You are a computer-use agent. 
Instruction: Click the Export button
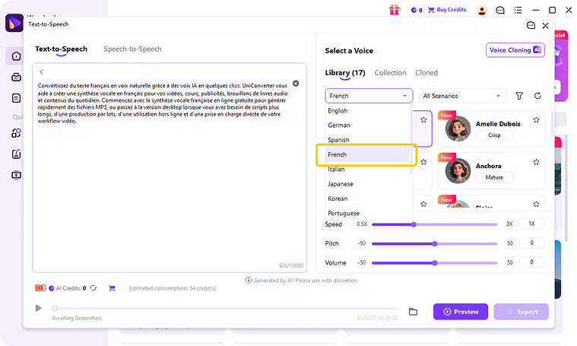[521, 312]
